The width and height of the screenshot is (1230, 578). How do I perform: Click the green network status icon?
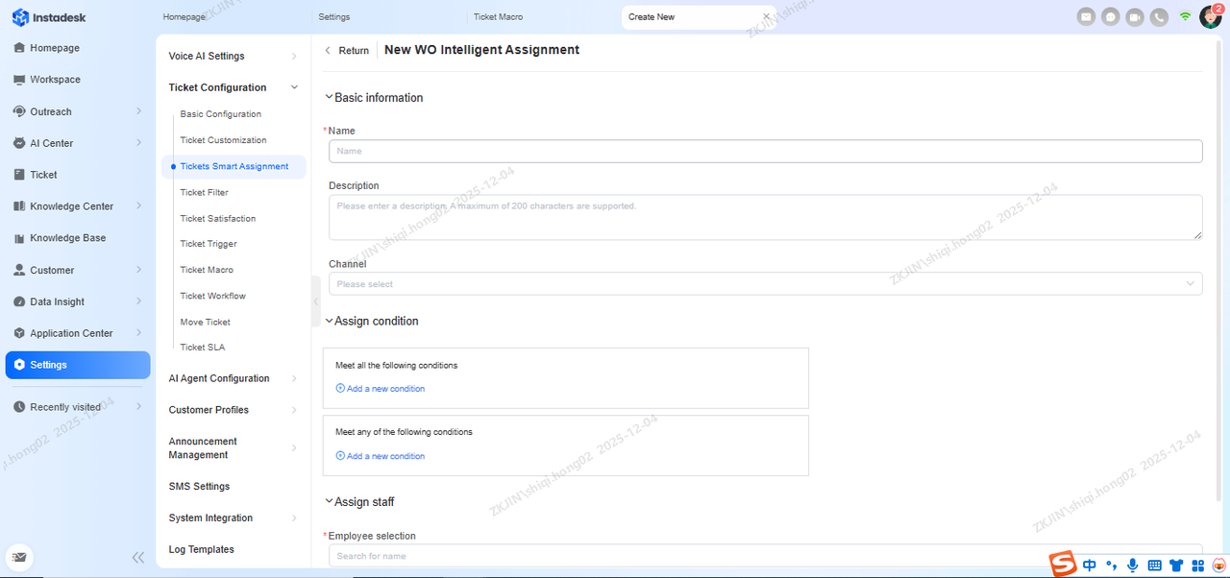(x=1186, y=16)
